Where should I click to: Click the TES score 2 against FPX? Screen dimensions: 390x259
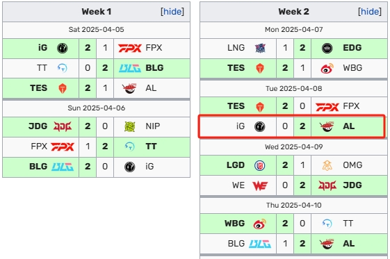285,106
